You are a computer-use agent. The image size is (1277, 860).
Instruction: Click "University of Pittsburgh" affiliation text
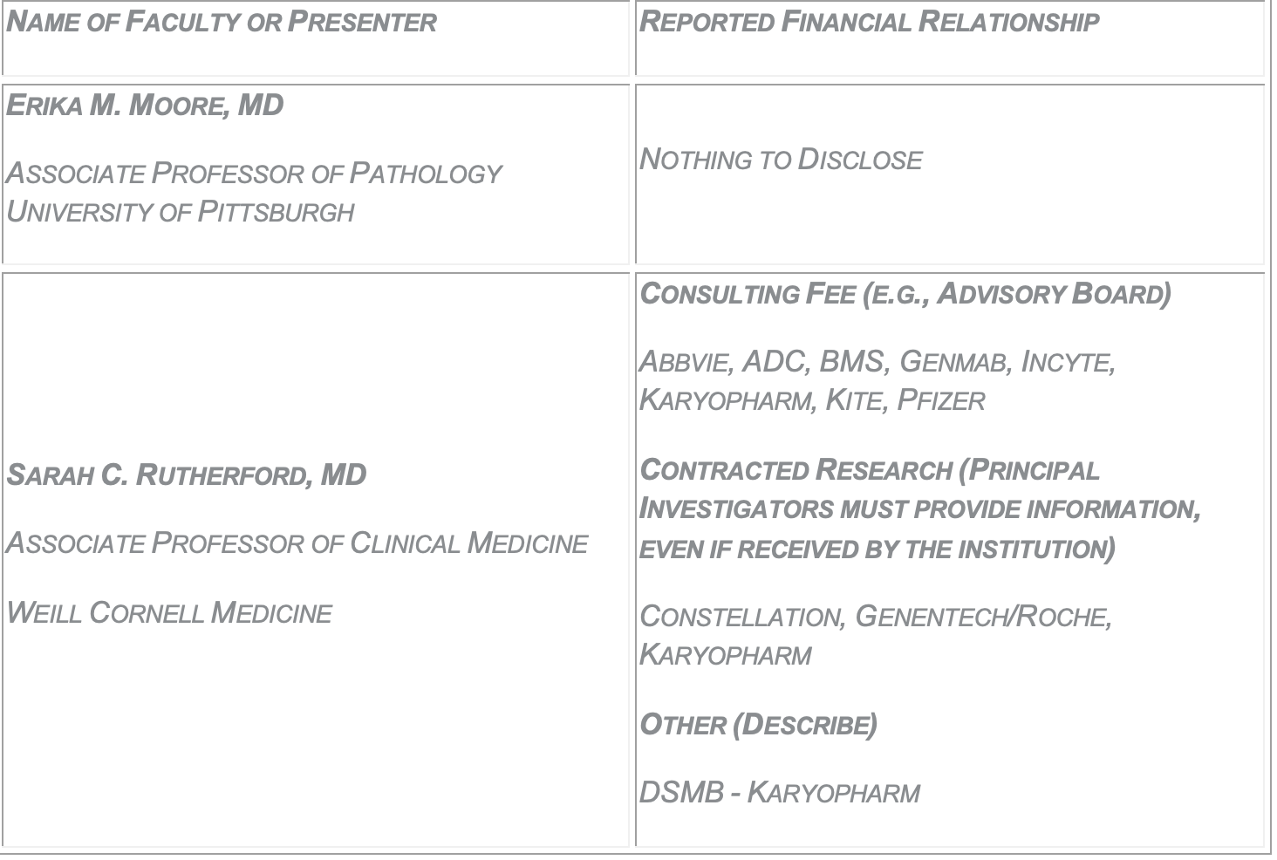pyautogui.click(x=180, y=211)
